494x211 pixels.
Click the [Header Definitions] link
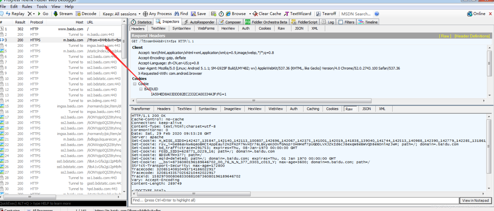click(x=472, y=36)
